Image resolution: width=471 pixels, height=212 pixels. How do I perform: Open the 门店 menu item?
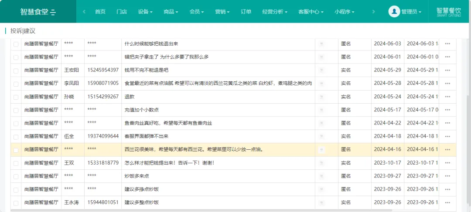click(122, 12)
